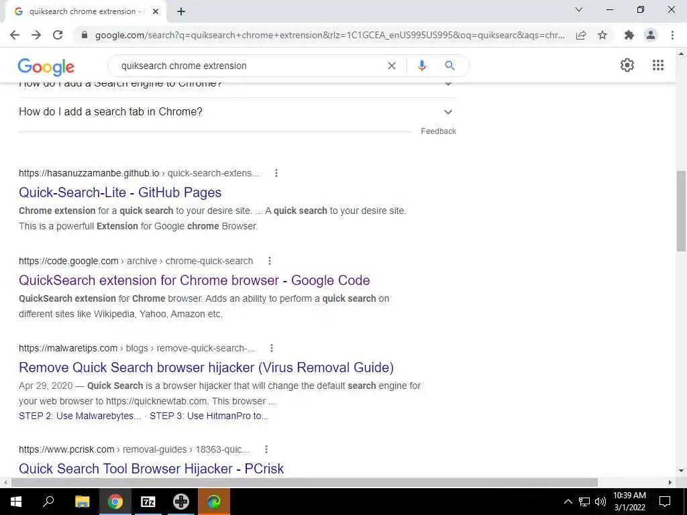View site lock information
Image resolution: width=687 pixels, height=515 pixels.
tap(85, 35)
